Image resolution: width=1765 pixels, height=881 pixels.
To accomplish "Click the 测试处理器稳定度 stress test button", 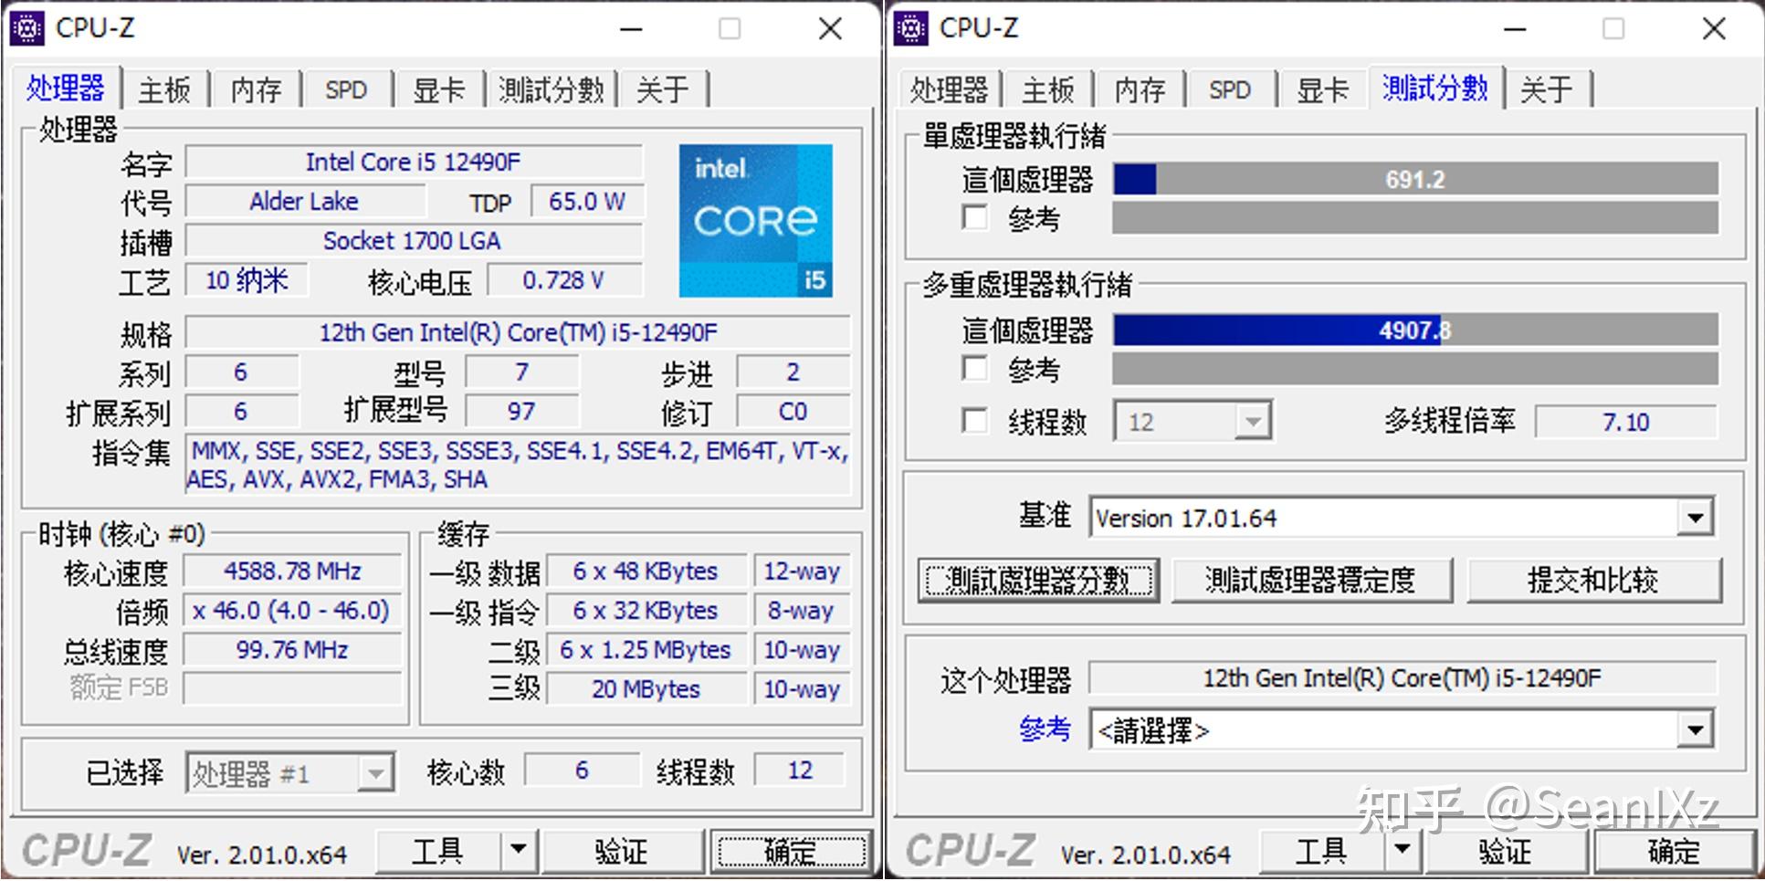I will tap(1312, 580).
